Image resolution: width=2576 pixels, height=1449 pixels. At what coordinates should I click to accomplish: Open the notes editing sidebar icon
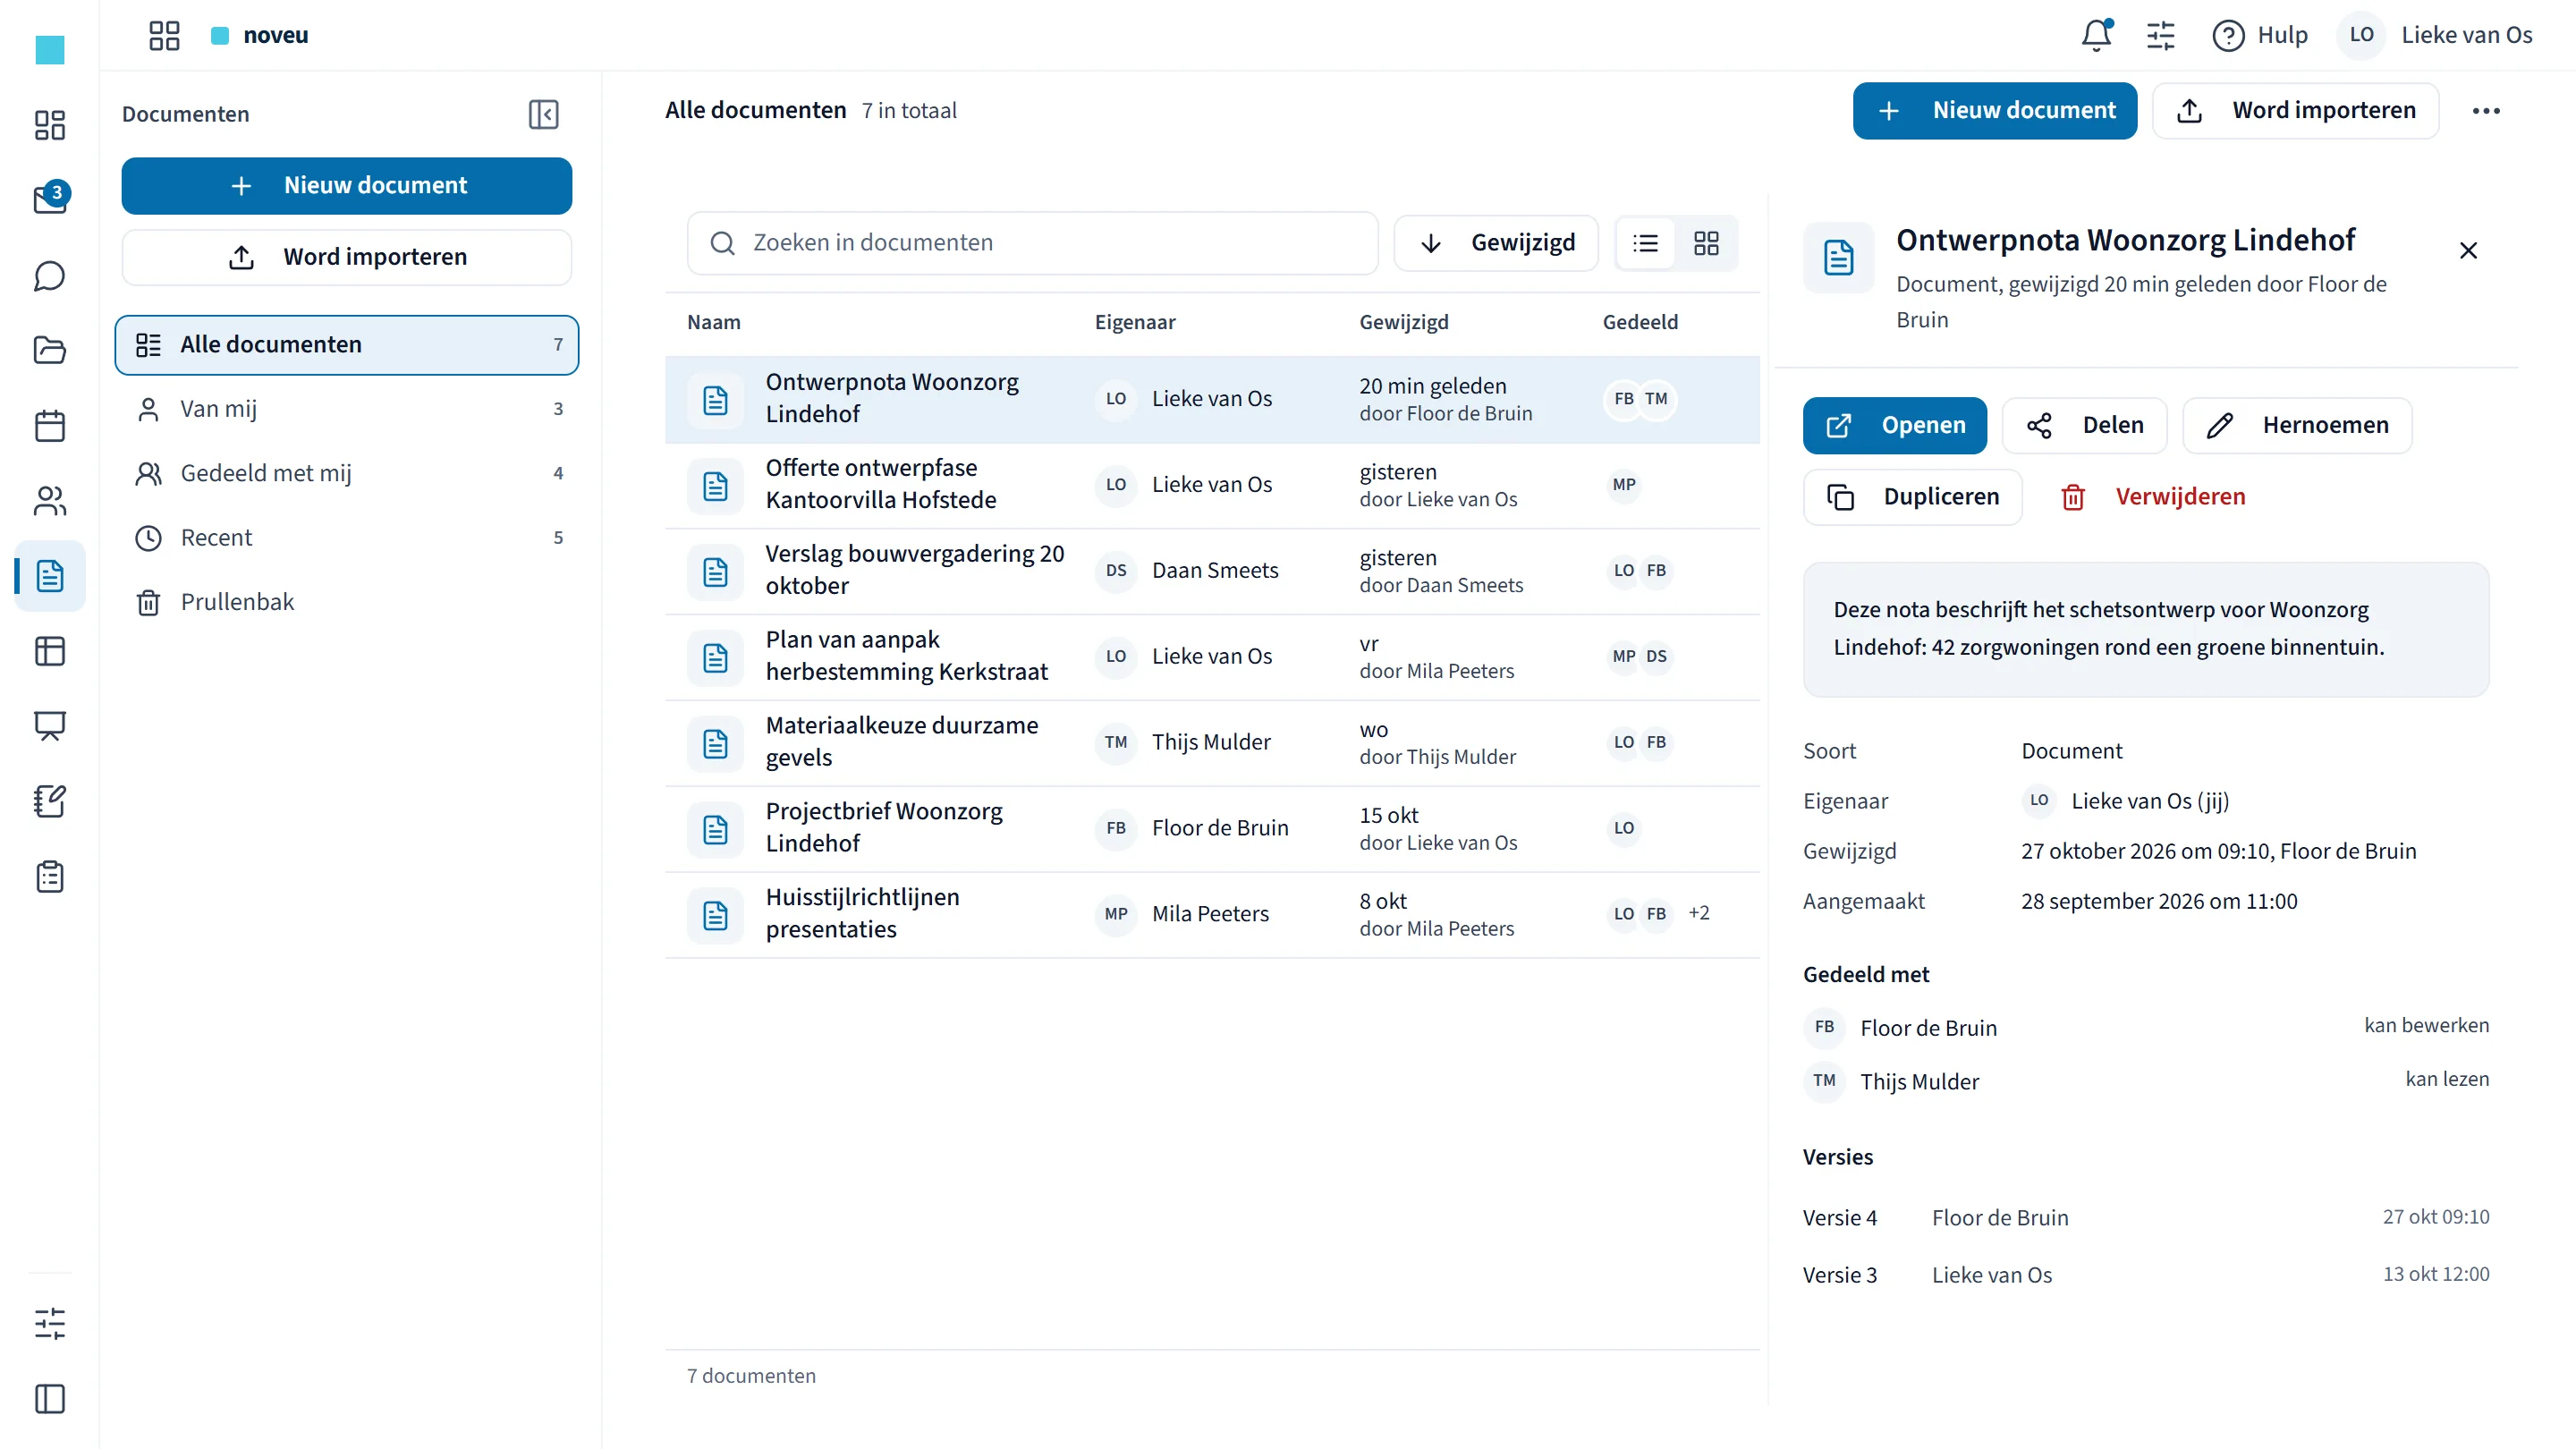[x=50, y=801]
